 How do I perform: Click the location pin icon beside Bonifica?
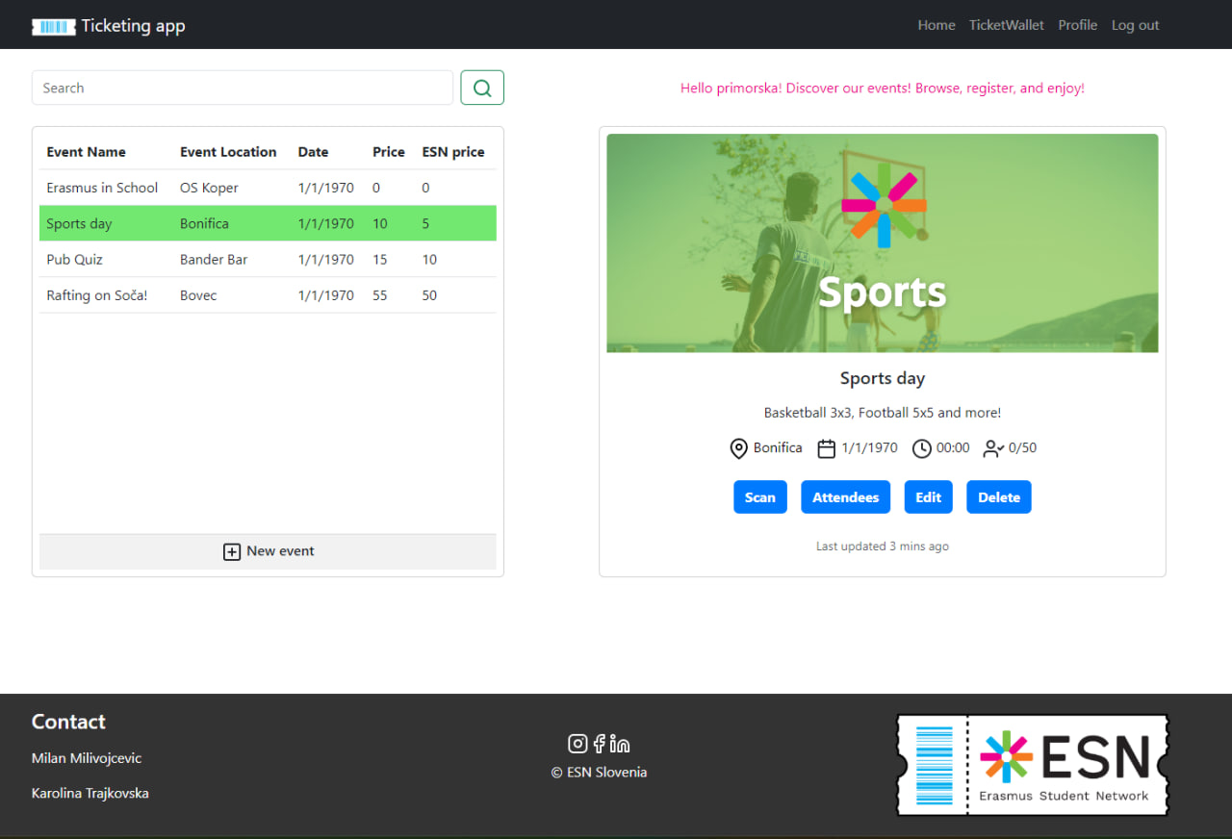738,448
